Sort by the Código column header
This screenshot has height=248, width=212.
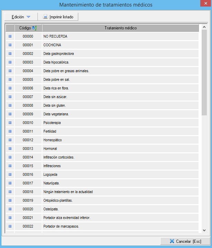28,28
